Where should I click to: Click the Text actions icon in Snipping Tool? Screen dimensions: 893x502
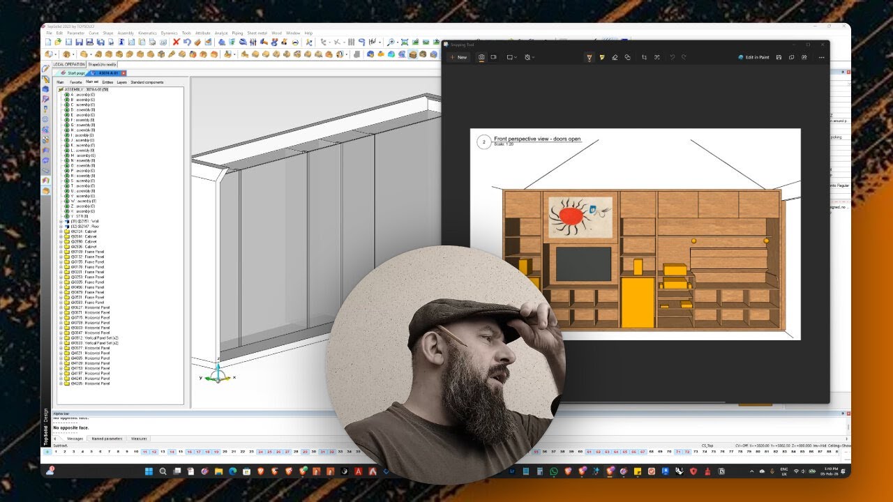tap(657, 57)
